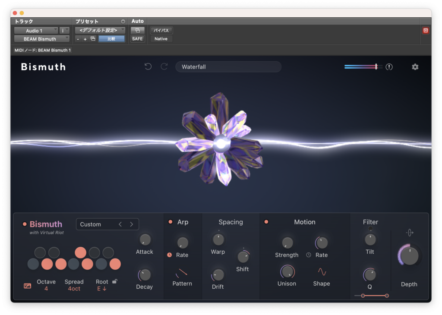Open the MIDI node BEAM Bismuth 1 selector
Image resolution: width=442 pixels, height=315 pixels.
pos(43,50)
